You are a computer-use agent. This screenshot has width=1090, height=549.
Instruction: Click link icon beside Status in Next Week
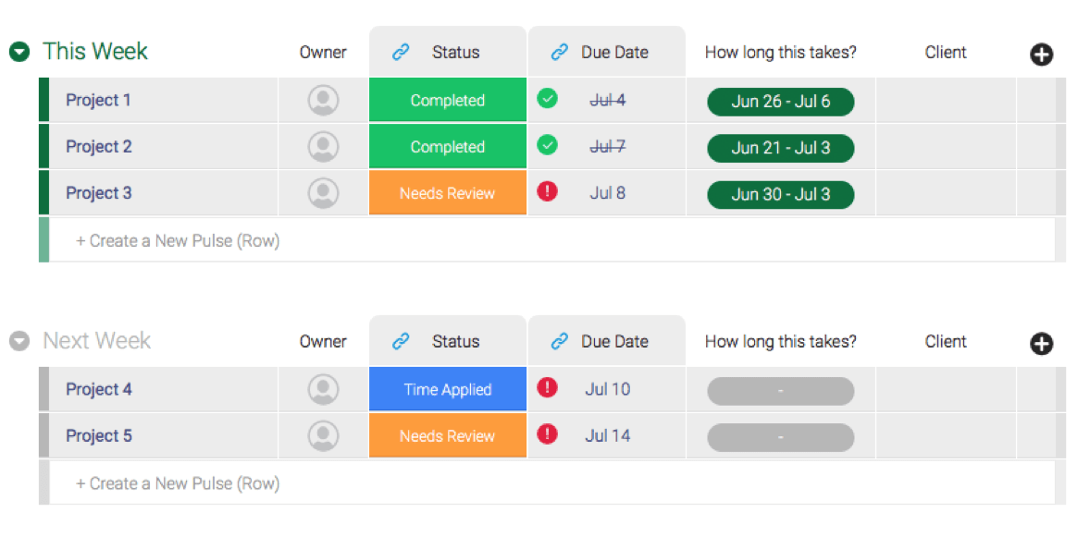tap(401, 341)
